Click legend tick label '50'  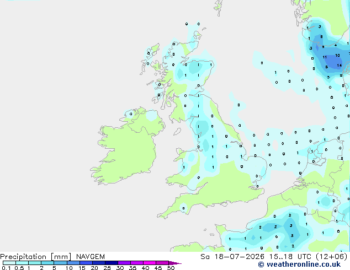pos(171,268)
